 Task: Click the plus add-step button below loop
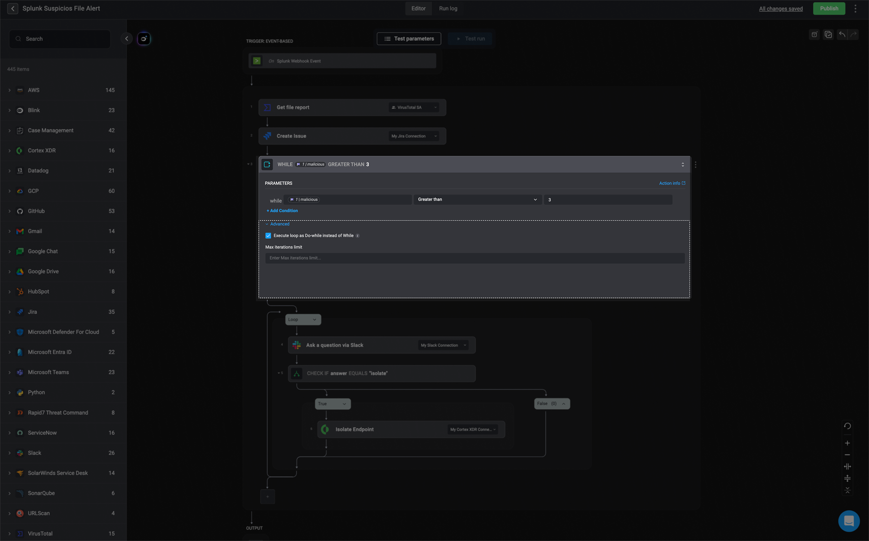pos(268,497)
